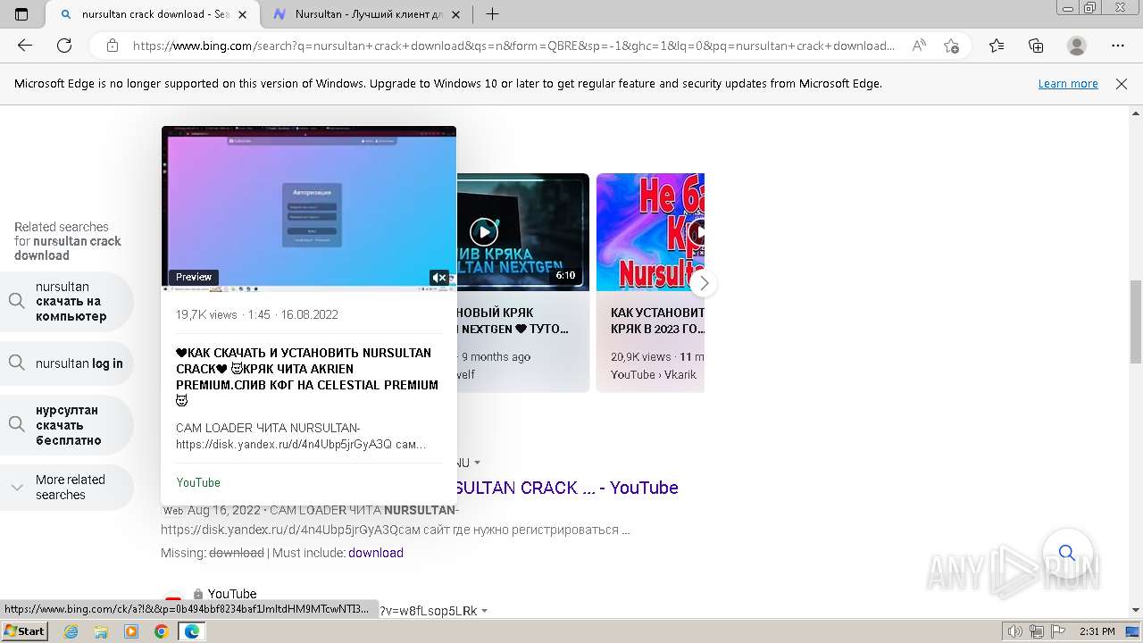Viewport: 1143px width, 643px height.
Task: Select Edge in the taskbar
Action: click(191, 631)
